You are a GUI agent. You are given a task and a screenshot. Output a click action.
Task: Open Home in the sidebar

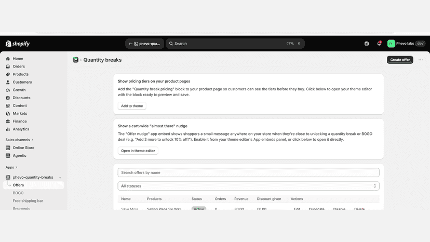(x=18, y=59)
